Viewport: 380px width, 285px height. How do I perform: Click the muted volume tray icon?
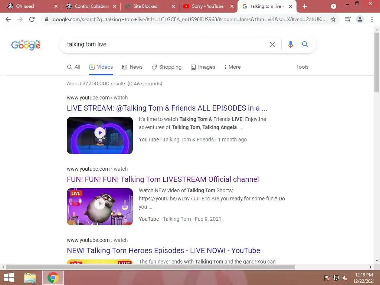[345, 278]
